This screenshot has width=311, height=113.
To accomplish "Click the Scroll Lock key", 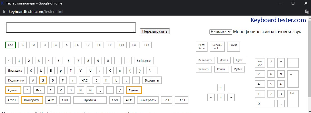I will [x=217, y=47].
